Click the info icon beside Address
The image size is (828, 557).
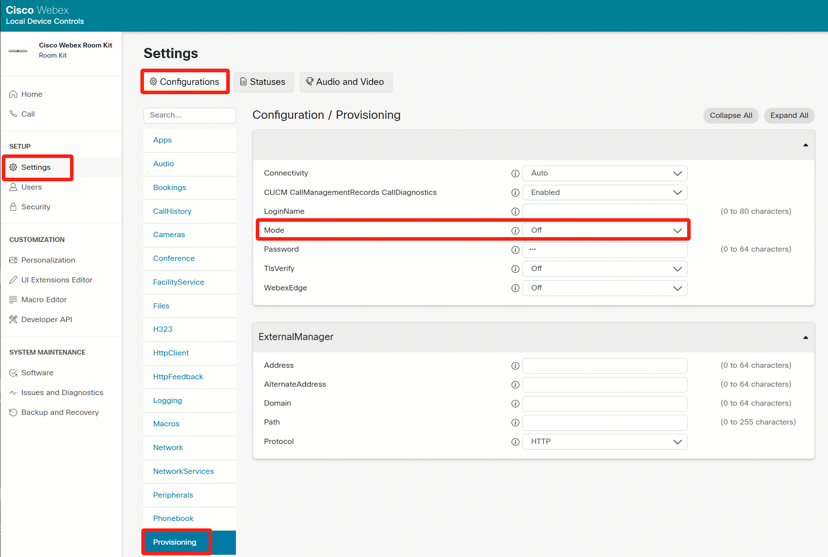515,366
